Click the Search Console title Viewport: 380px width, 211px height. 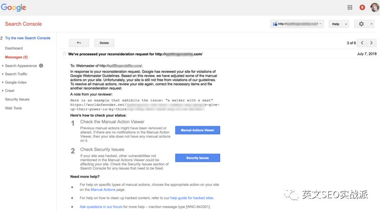(23, 24)
